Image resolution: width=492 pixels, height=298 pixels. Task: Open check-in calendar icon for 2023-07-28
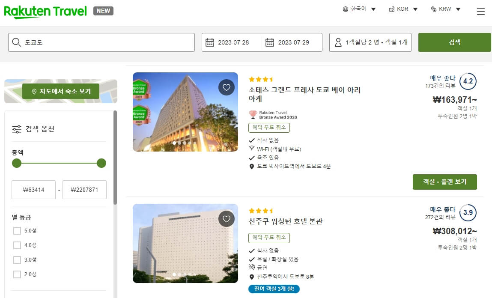tap(209, 42)
